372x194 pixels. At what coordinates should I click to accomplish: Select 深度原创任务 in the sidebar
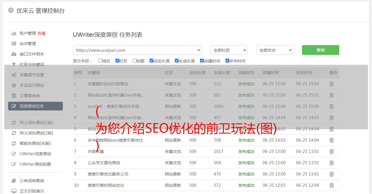(x=35, y=106)
